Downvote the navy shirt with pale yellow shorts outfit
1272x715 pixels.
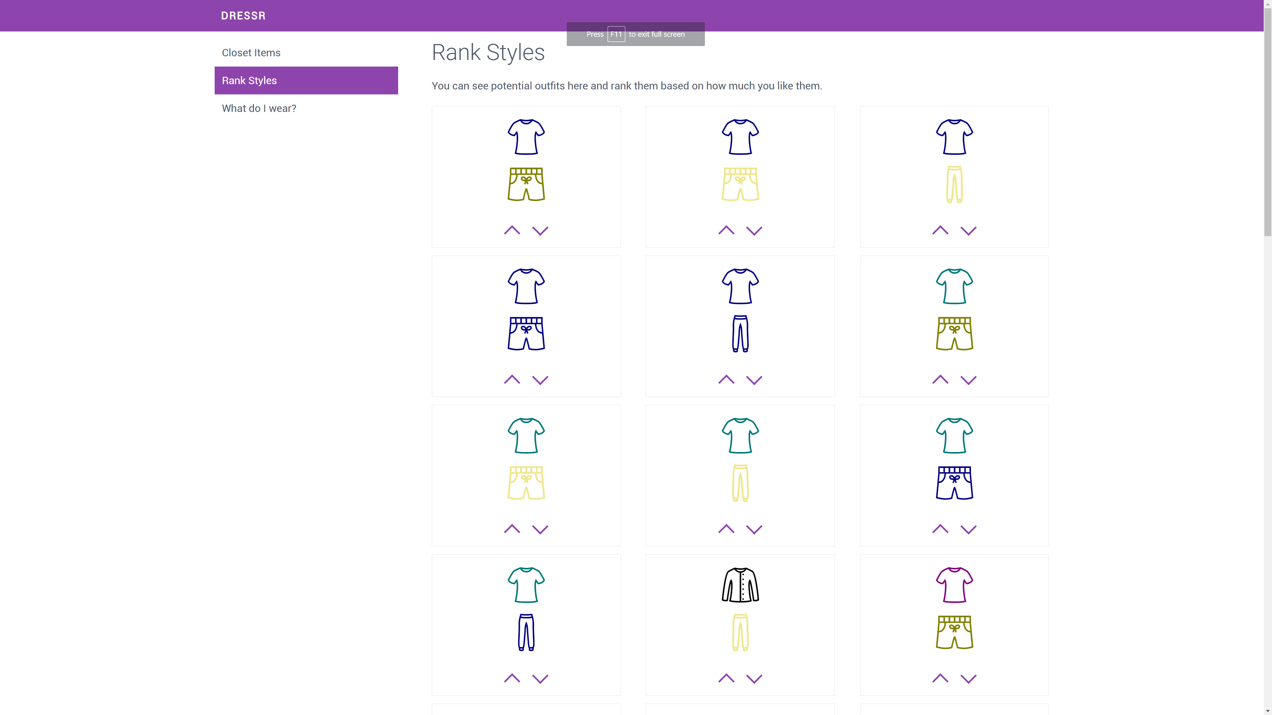754,230
